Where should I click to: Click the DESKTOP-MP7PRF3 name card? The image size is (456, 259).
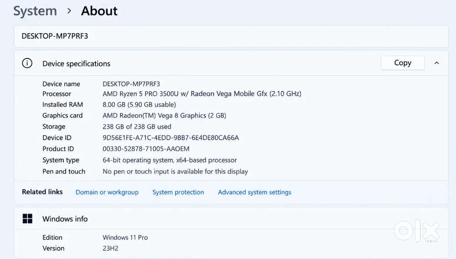tap(231, 36)
